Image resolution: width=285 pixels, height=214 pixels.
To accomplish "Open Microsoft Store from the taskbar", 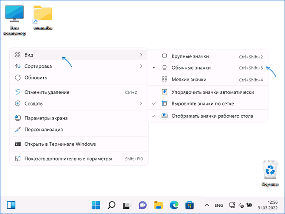I will tap(190, 205).
